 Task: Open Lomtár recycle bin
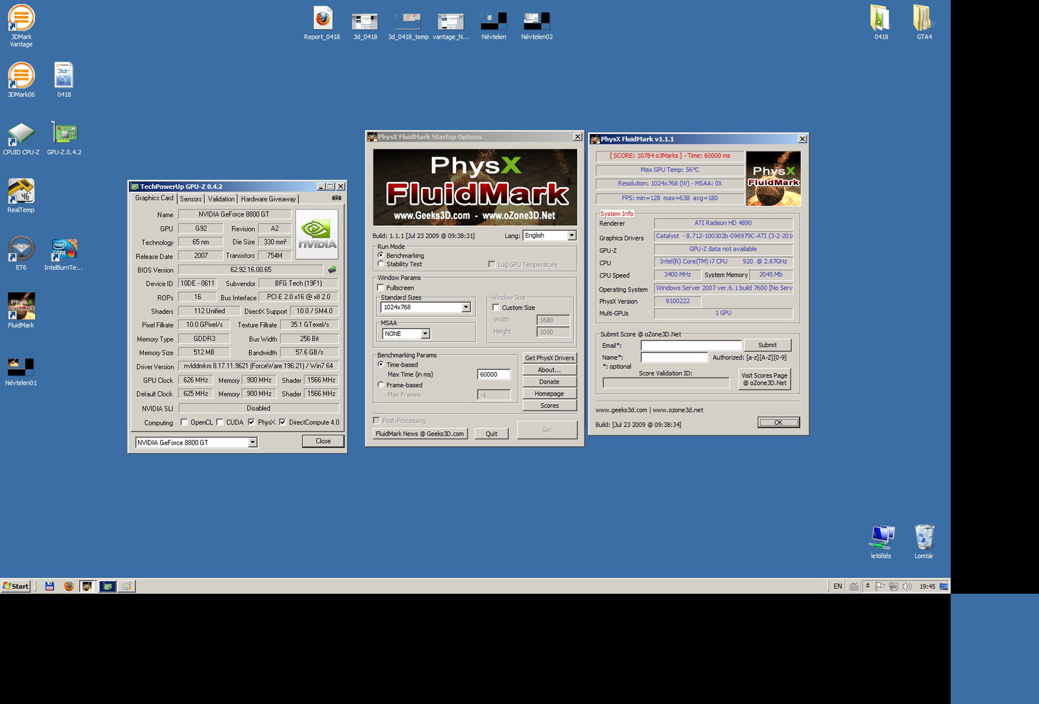click(x=924, y=541)
